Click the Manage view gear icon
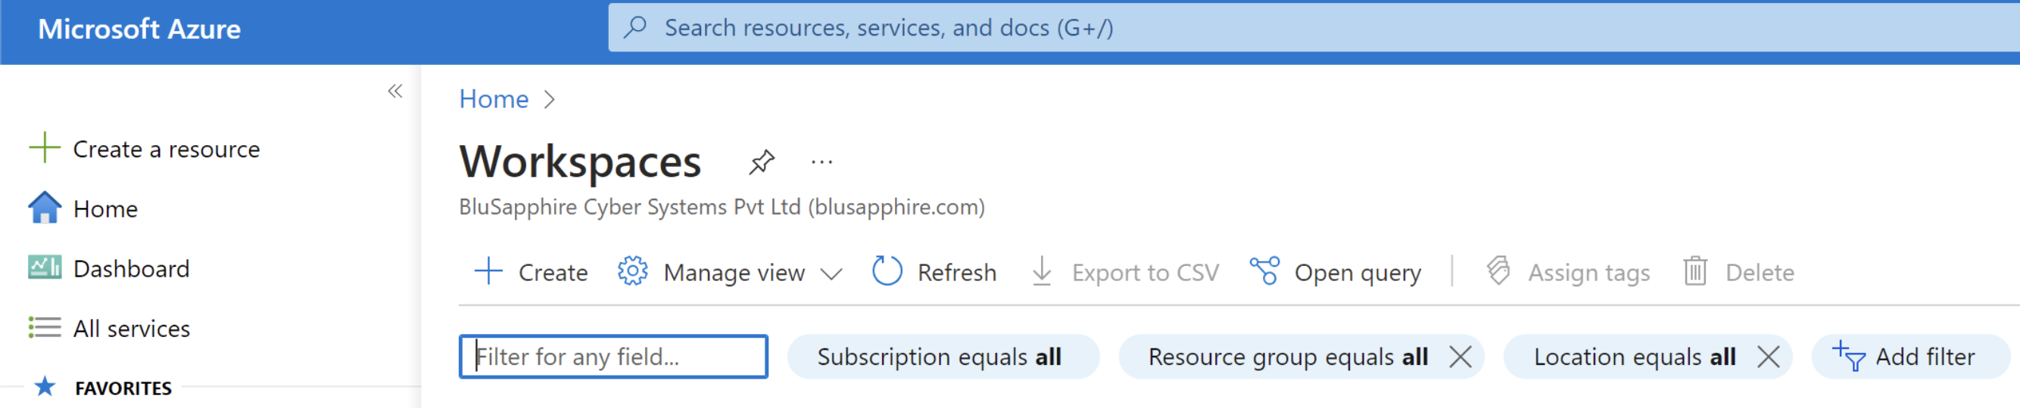The height and width of the screenshot is (408, 2020). tap(632, 272)
